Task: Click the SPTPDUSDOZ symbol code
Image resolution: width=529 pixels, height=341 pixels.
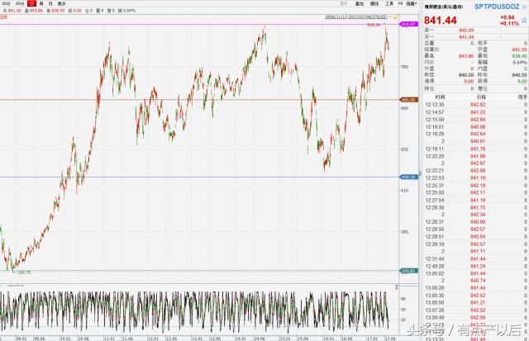Action: pos(497,7)
